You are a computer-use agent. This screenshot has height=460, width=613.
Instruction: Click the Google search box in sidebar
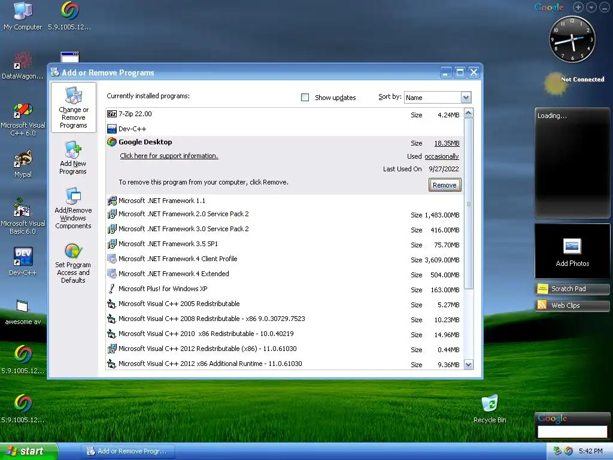point(572,431)
